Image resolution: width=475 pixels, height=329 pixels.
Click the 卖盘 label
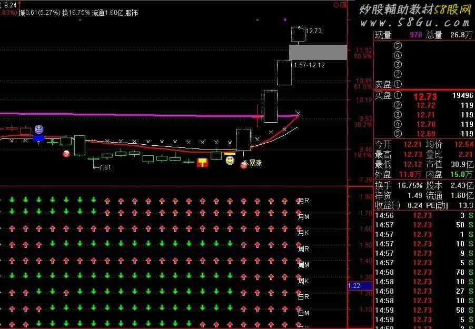click(x=383, y=84)
